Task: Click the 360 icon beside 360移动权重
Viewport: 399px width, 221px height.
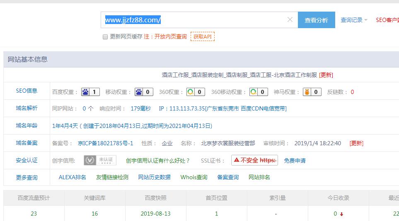Action: (x=253, y=92)
